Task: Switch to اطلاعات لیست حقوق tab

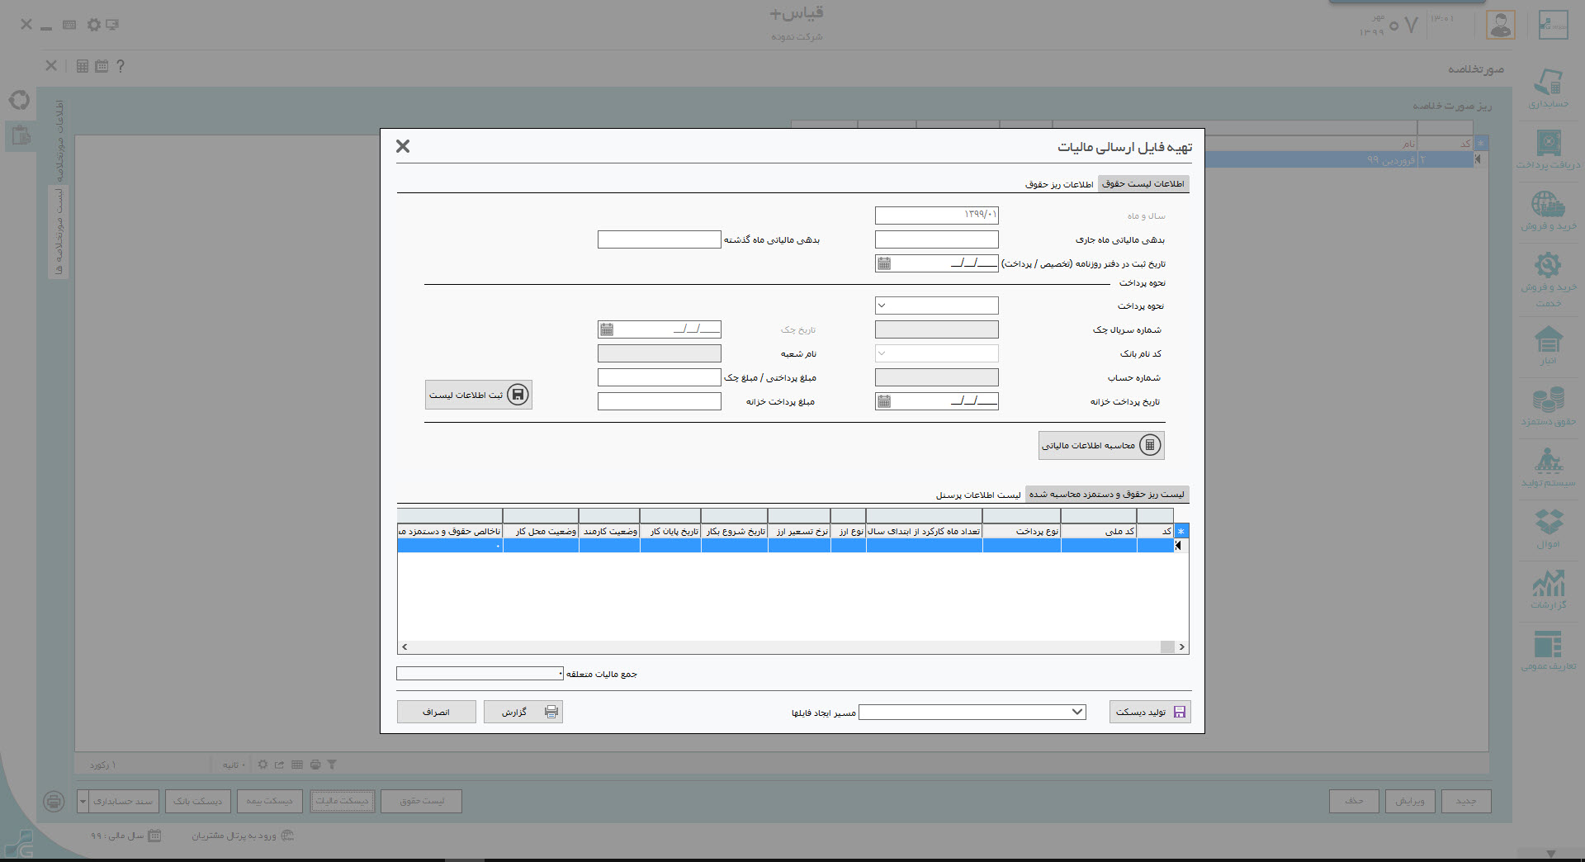Action: [x=1143, y=183]
